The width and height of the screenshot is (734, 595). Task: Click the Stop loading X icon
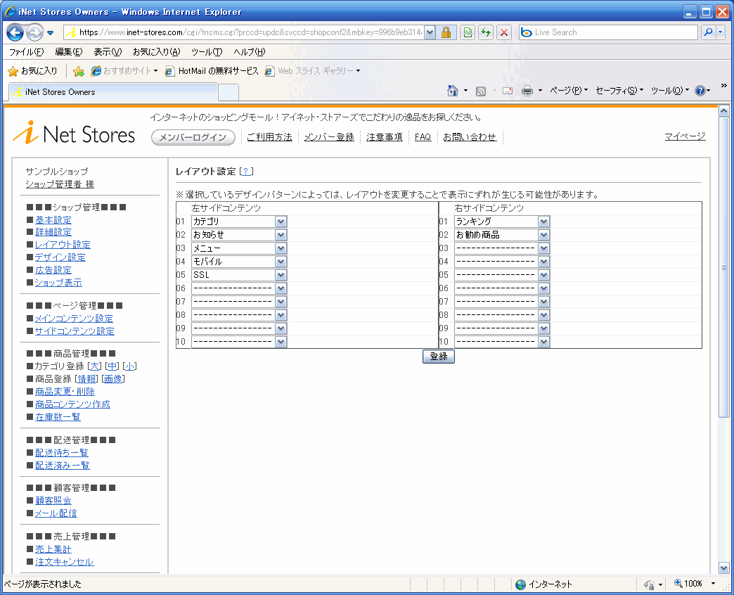click(504, 32)
